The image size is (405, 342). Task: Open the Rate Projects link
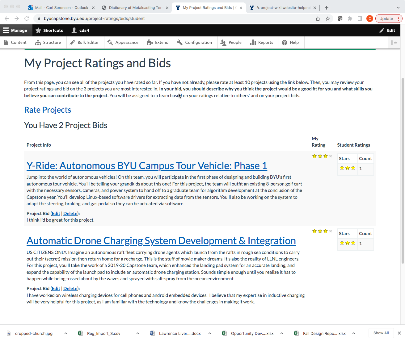(48, 110)
